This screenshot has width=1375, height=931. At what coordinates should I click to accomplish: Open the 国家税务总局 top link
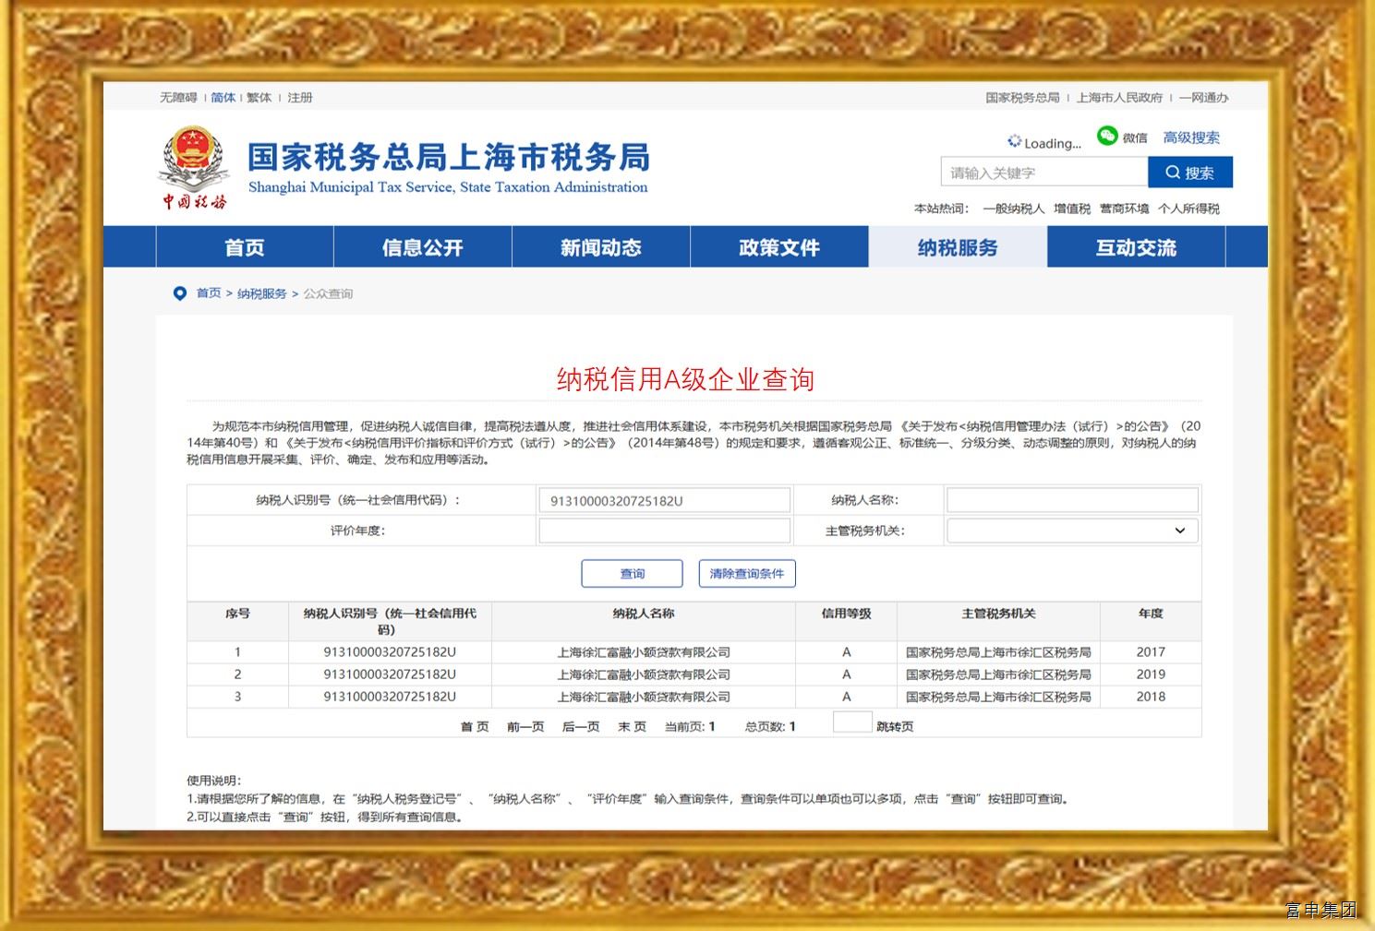(1022, 98)
